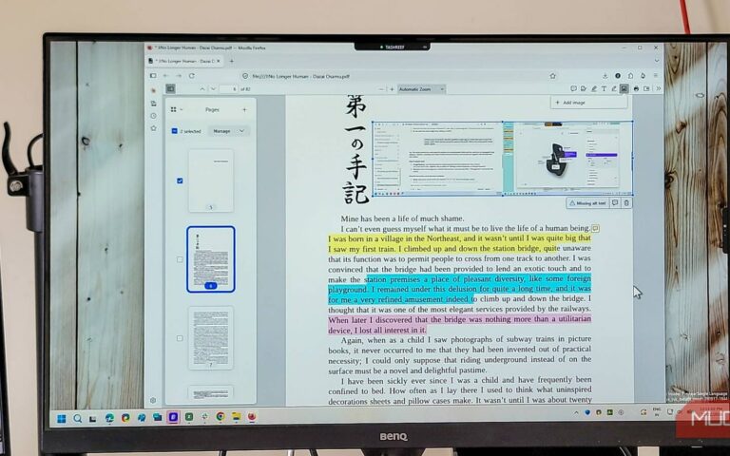This screenshot has height=456, width=730.
Task: Open the sidebar view switcher dropdown
Action: [176, 109]
